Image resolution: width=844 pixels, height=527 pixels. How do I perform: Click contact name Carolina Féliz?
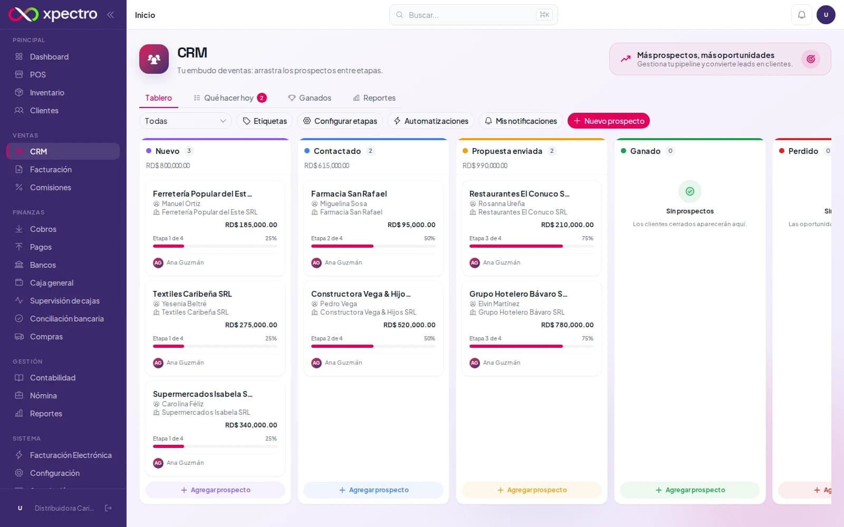[183, 404]
